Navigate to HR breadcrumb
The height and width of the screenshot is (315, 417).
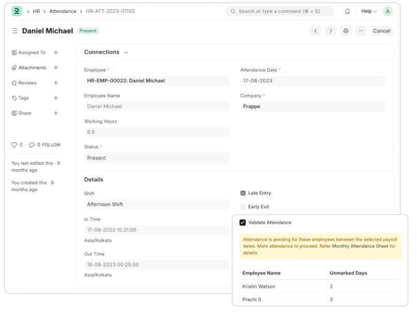click(x=36, y=11)
